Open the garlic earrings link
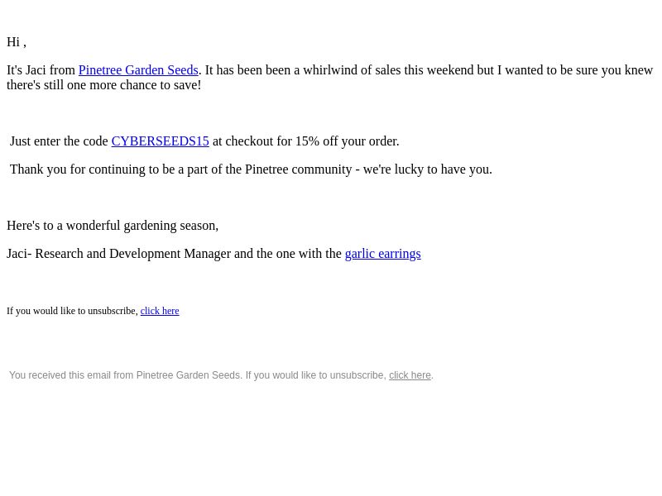The image size is (662, 496). coord(383,254)
